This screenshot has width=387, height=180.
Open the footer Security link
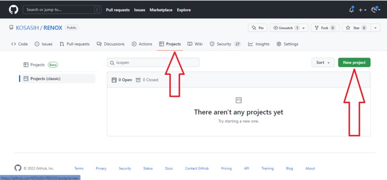(x=125, y=168)
